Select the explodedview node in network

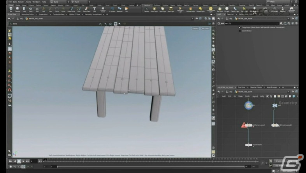pos(249,145)
